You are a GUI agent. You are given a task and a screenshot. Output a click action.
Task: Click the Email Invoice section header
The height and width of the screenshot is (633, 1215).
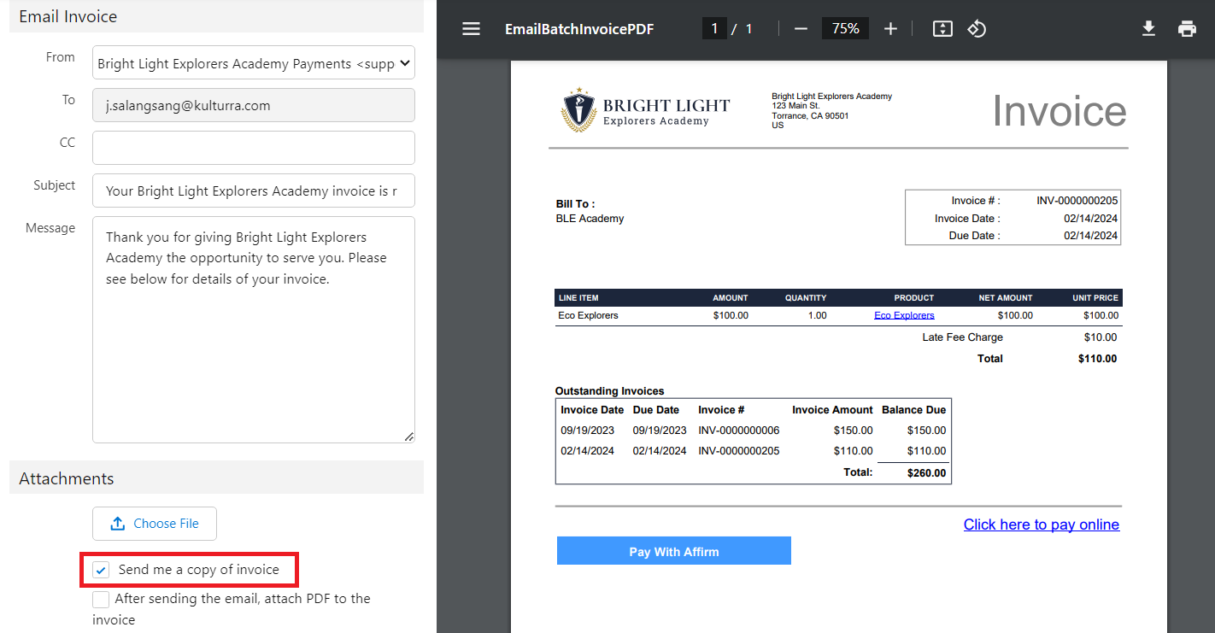point(216,16)
